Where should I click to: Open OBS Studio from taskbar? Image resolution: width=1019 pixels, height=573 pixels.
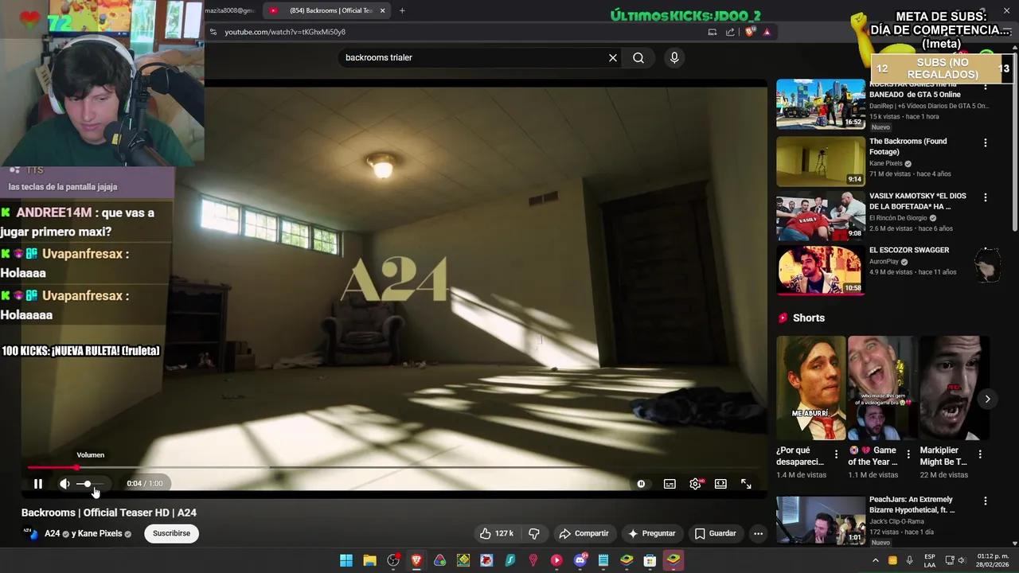[393, 560]
